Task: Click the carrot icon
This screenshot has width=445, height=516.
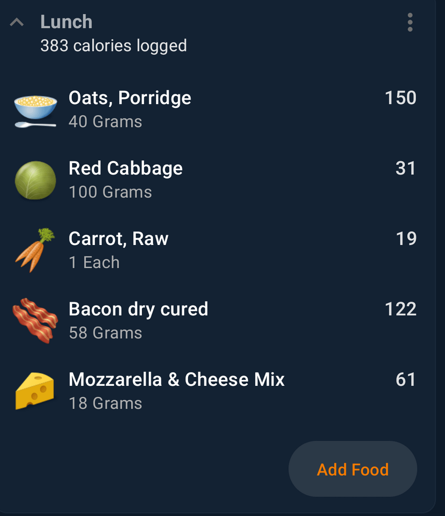Action: pos(35,251)
